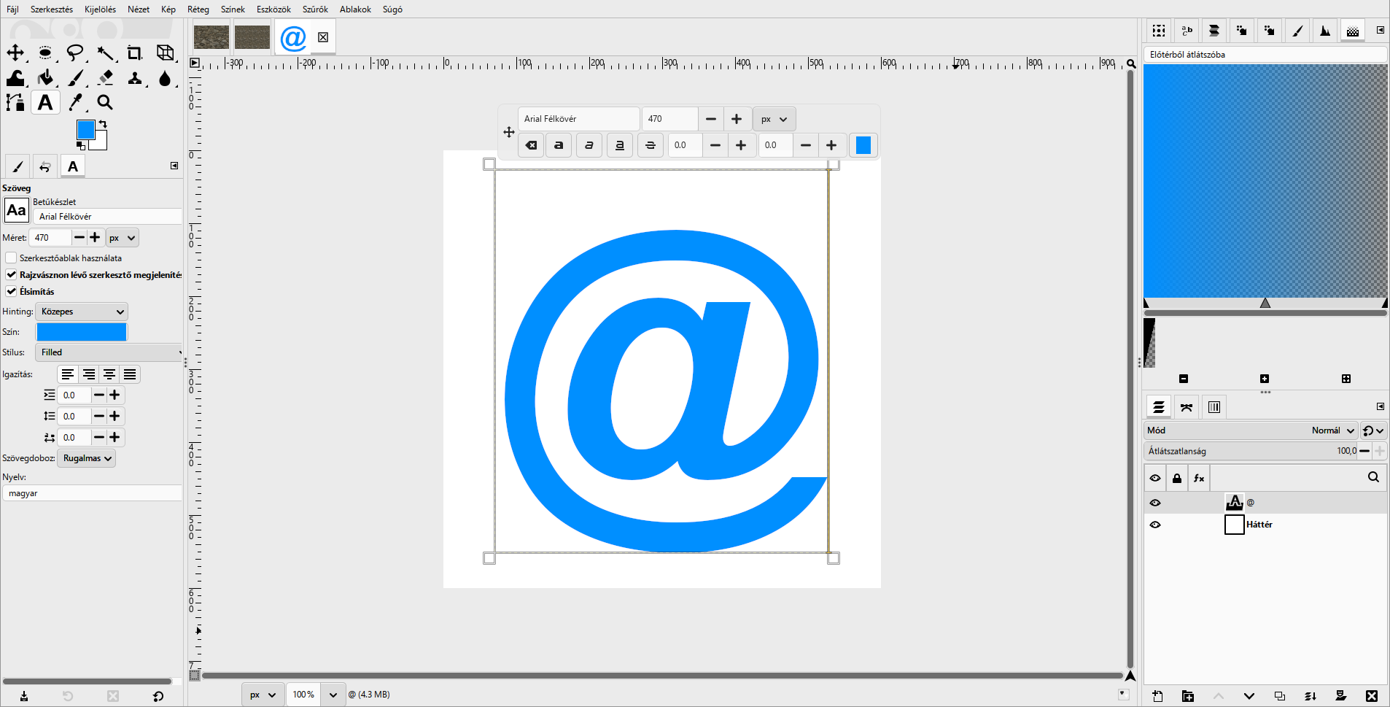Select the Fuzzy Select wand tool
The height and width of the screenshot is (707, 1390).
pos(105,53)
